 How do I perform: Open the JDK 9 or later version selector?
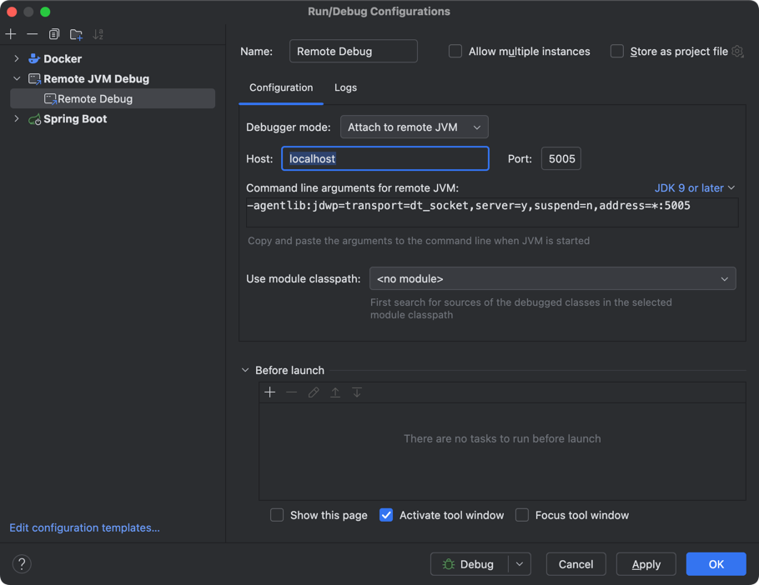(x=694, y=188)
